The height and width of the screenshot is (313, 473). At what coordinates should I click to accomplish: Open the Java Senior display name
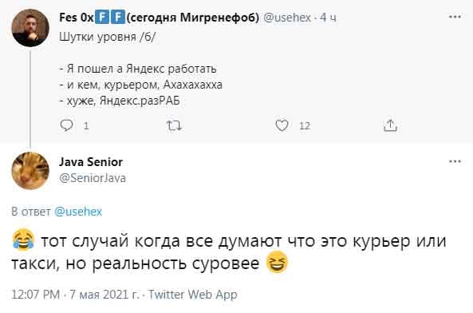[x=91, y=162]
